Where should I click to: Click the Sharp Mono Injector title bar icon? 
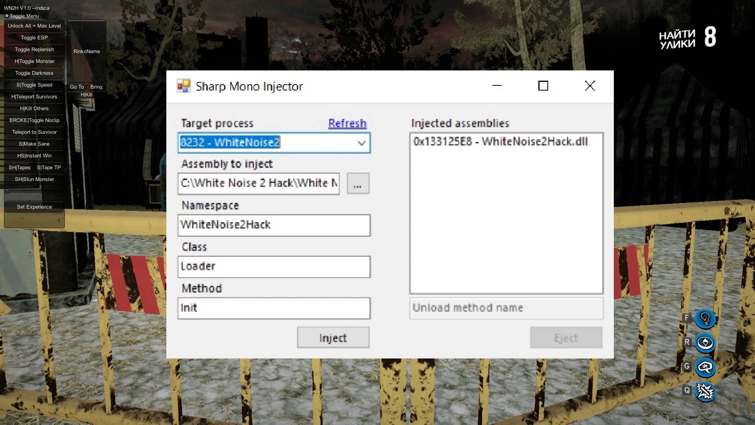pyautogui.click(x=184, y=86)
